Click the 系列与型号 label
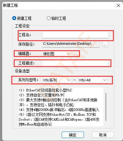This screenshot has height=141, width=123. pos(28,80)
